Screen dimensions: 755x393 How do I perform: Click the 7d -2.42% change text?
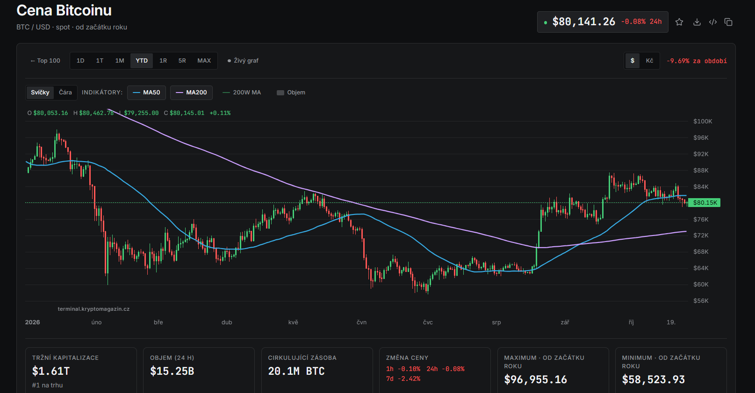403,379
